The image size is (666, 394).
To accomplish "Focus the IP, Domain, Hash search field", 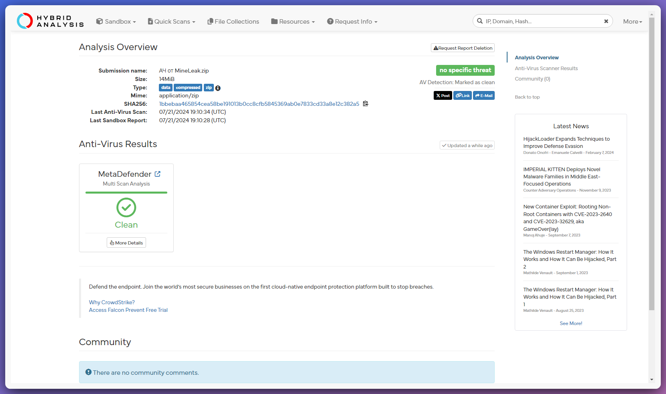I will point(542,21).
